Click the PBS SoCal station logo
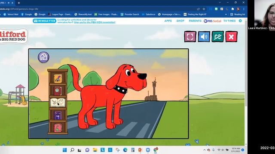The image size is (275, 154). click(212, 21)
